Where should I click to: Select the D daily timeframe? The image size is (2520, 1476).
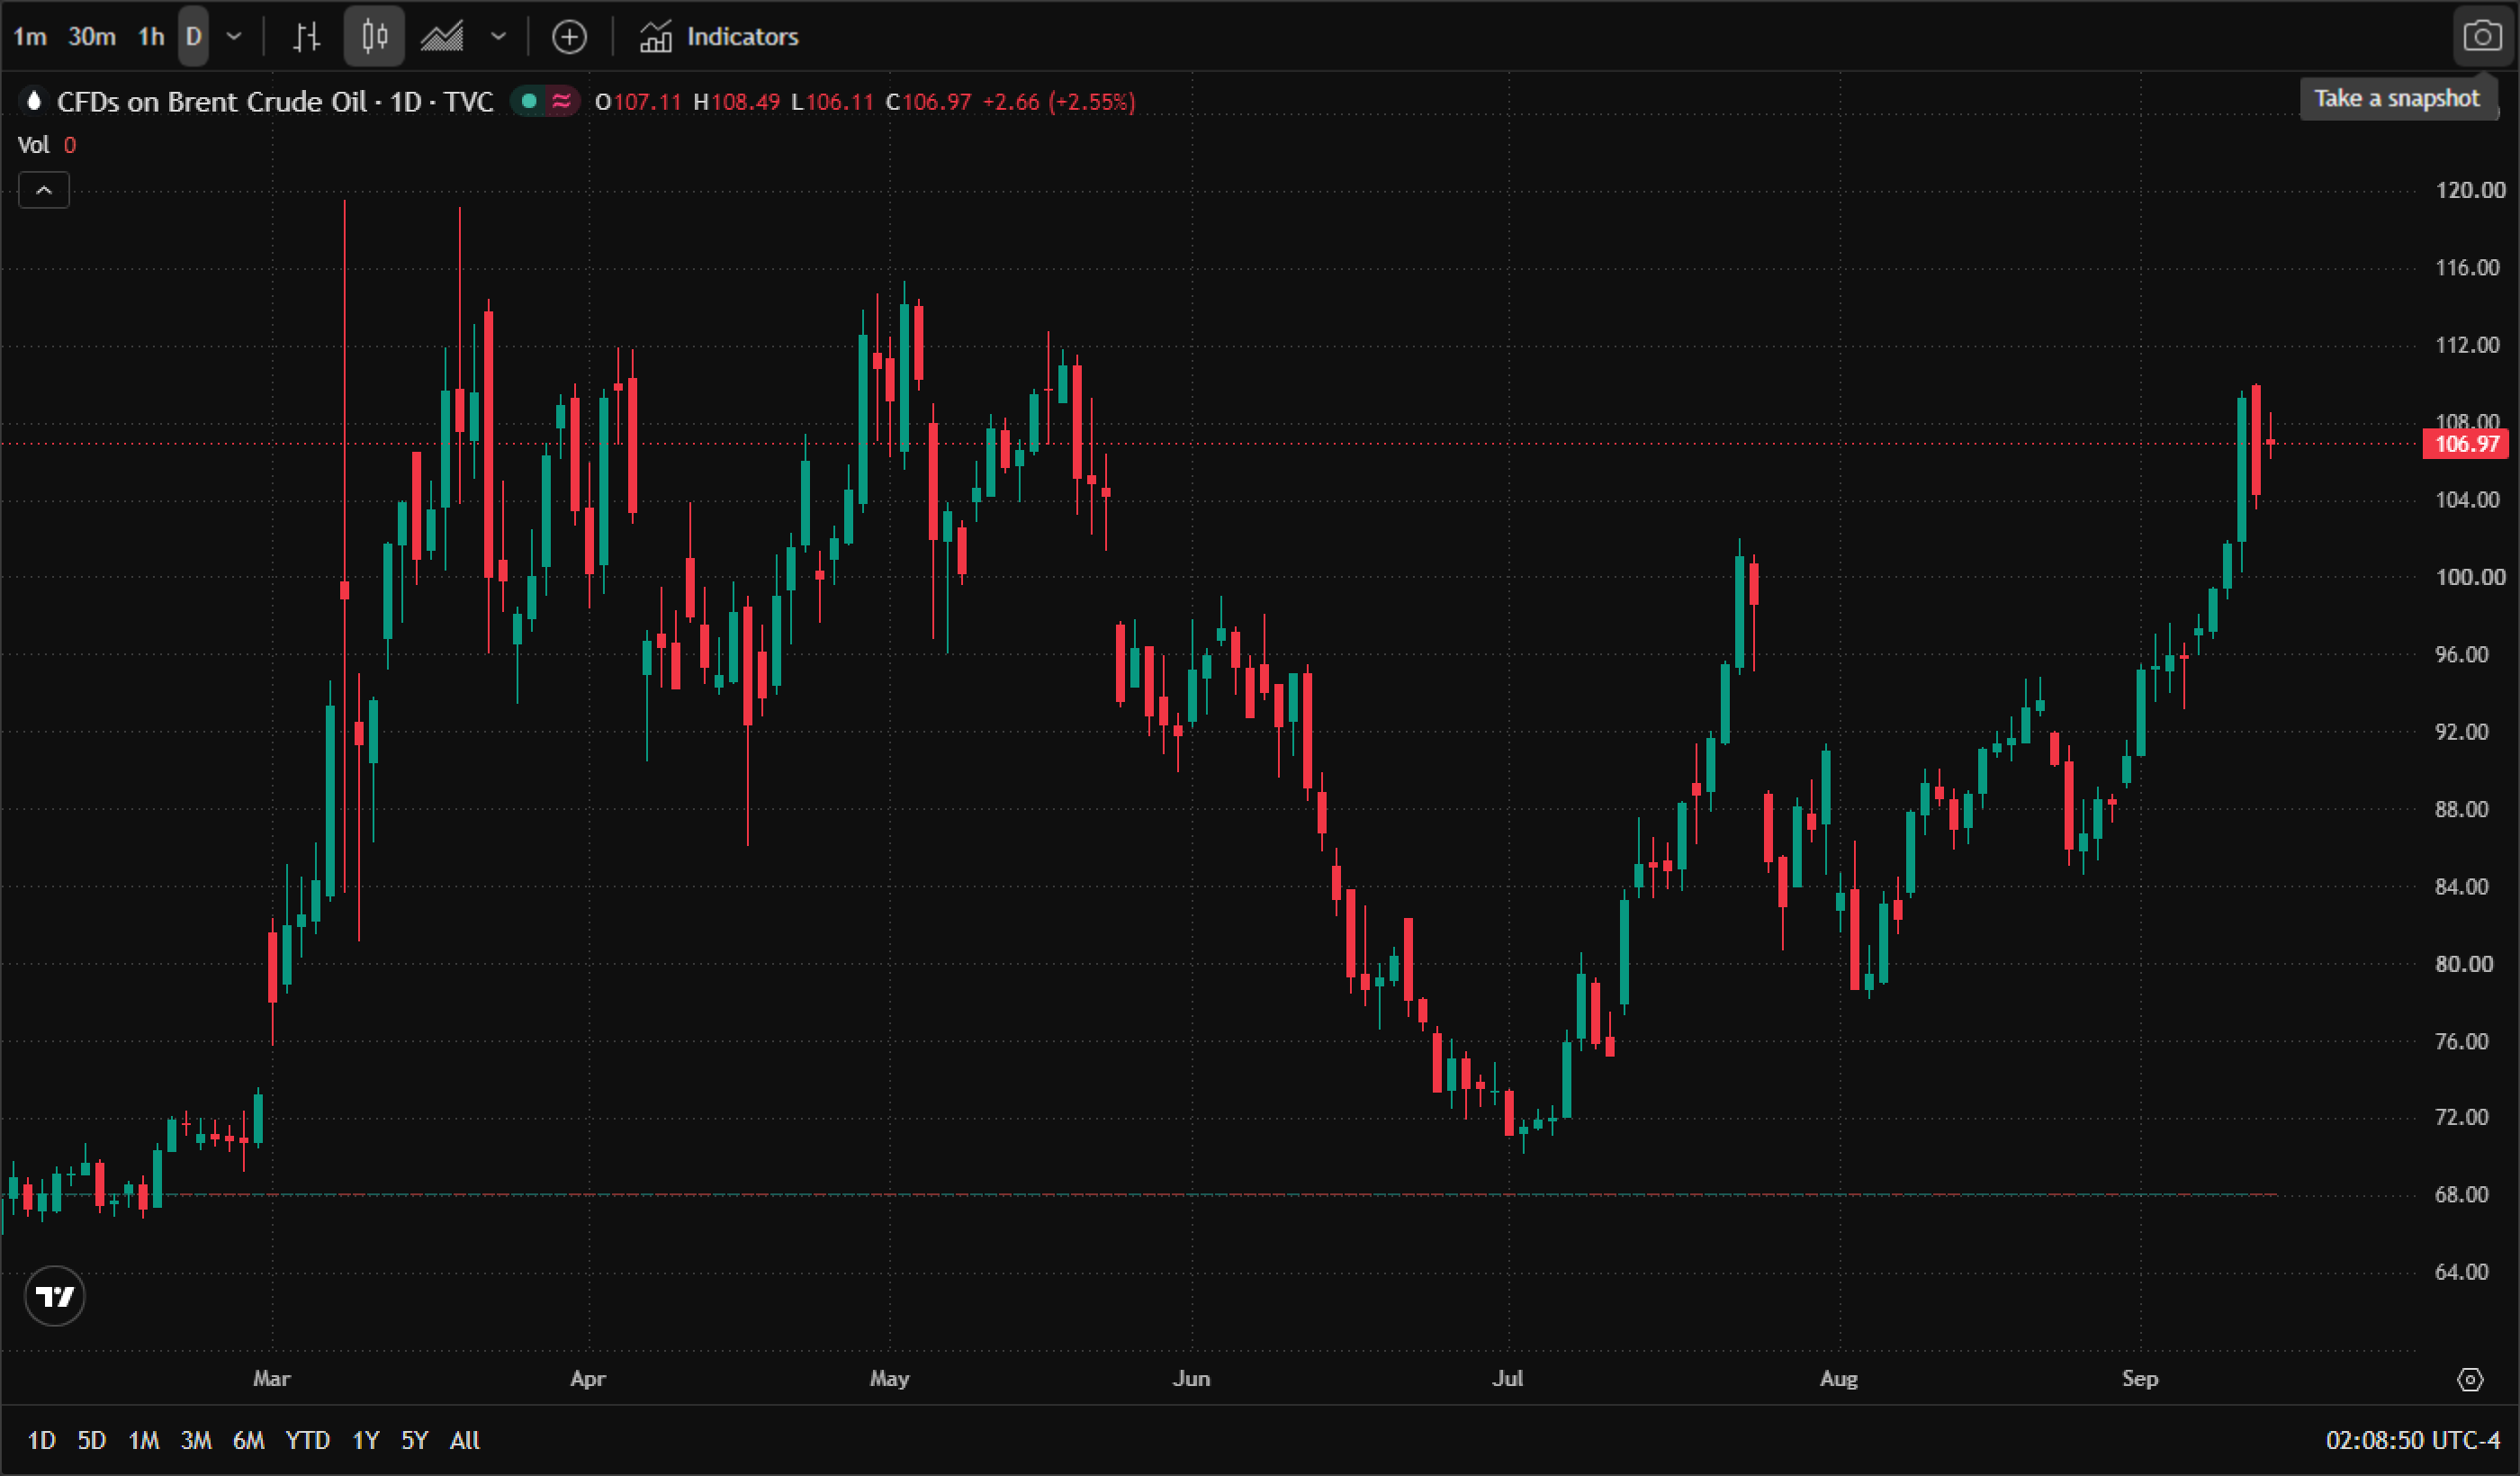pyautogui.click(x=194, y=37)
